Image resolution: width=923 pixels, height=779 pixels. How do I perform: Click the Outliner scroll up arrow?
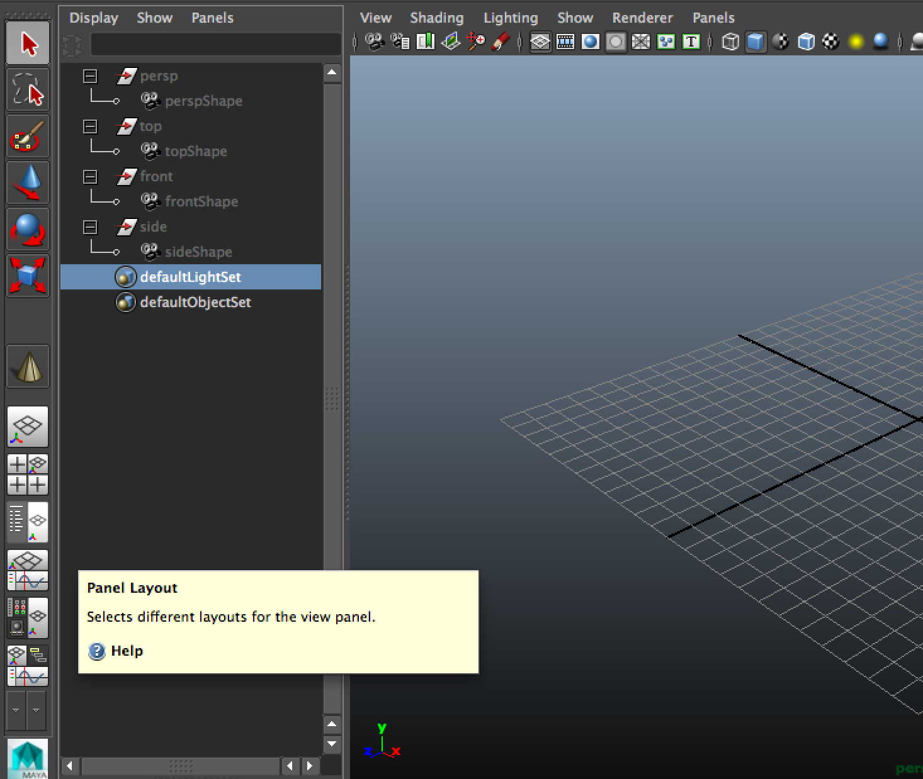[332, 73]
